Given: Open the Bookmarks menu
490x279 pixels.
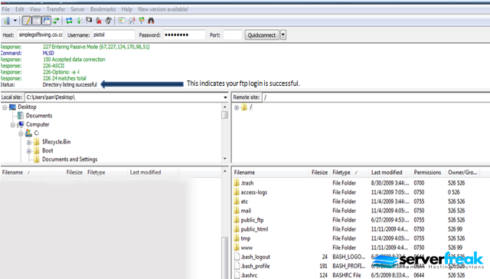Looking at the screenshot, I should coord(103,9).
